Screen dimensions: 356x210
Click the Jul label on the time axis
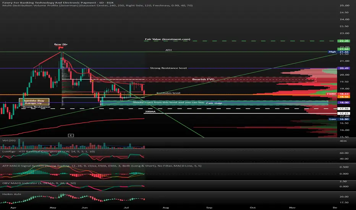[126, 207]
